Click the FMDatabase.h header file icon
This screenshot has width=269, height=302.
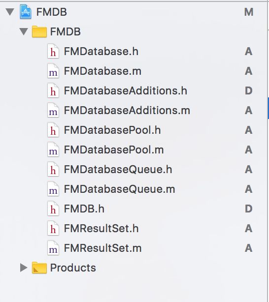[53, 52]
